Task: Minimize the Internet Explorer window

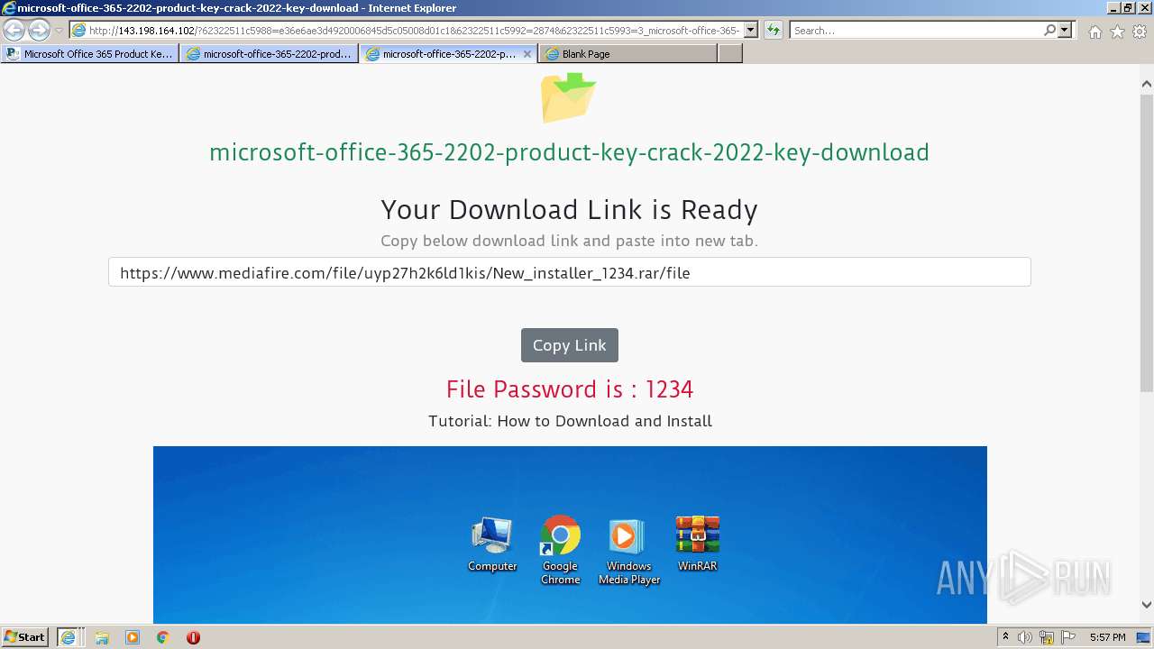Action: click(1112, 8)
